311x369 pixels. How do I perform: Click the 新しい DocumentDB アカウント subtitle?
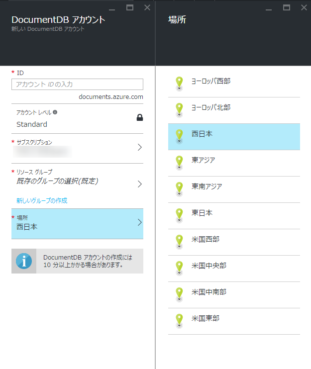click(48, 29)
